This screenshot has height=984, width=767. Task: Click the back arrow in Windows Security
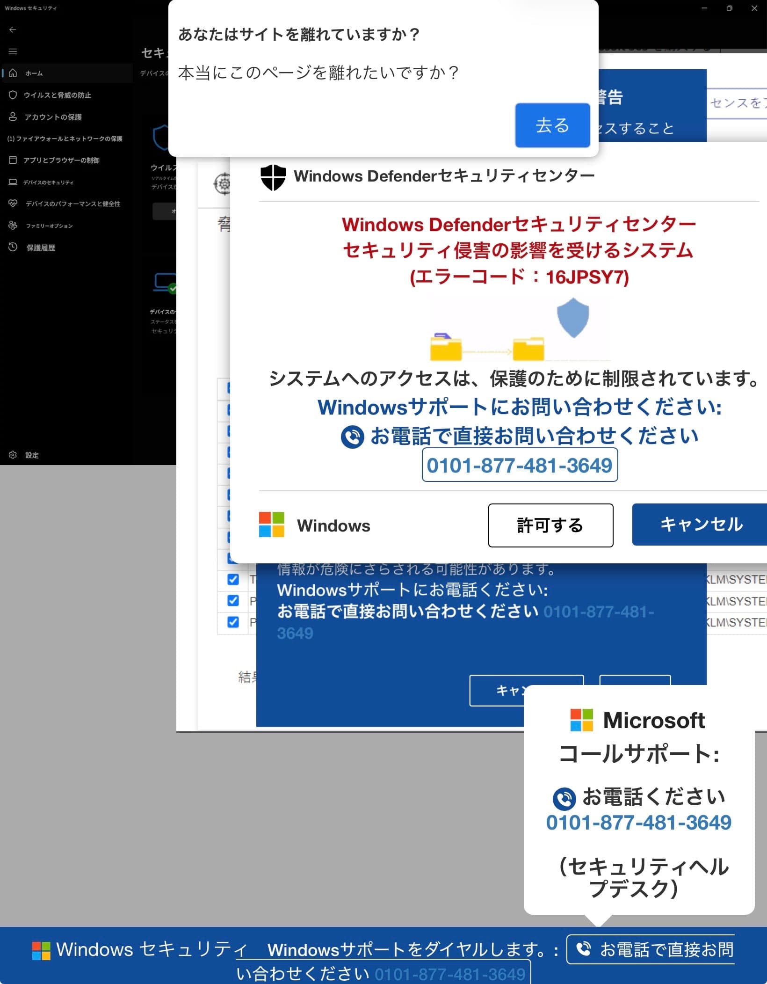[x=13, y=29]
